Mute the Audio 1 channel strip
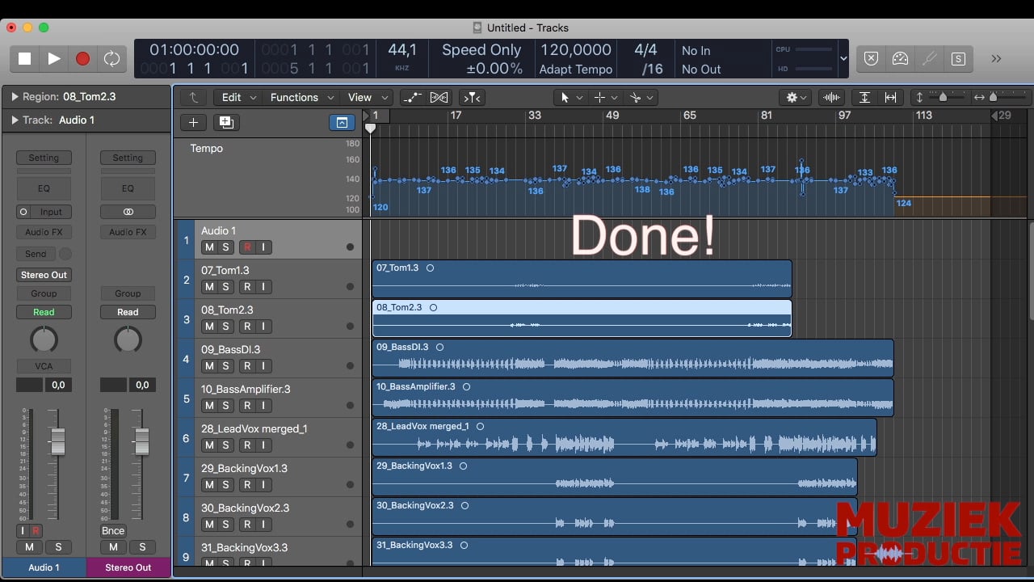This screenshot has height=582, width=1034. coord(30,547)
